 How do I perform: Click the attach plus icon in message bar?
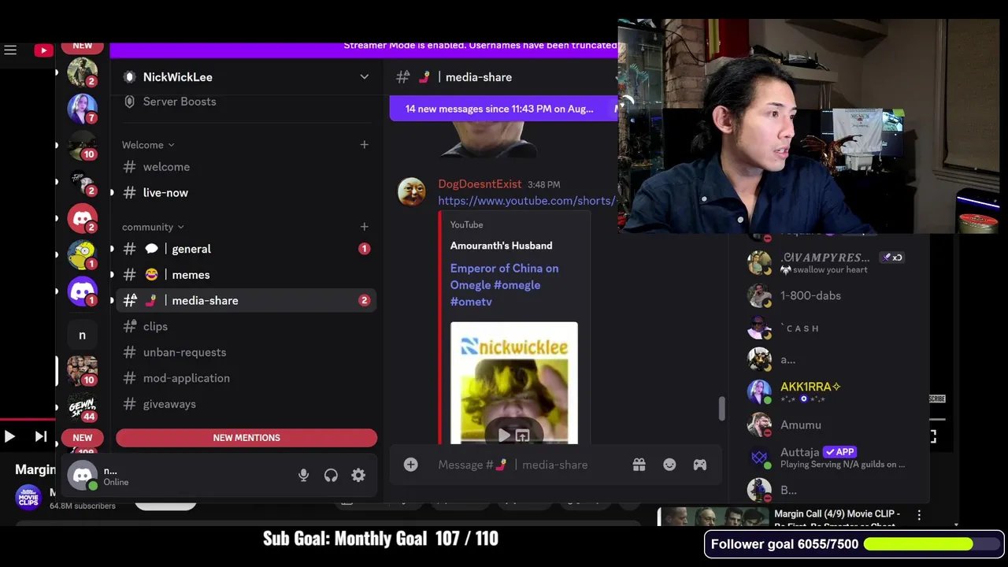tap(410, 465)
